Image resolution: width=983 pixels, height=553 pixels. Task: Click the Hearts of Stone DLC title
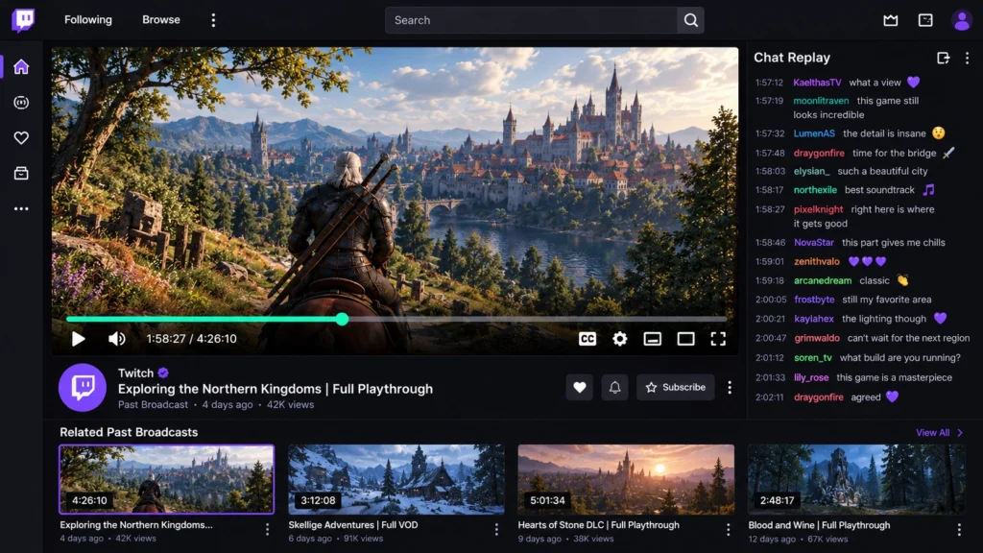(598, 525)
